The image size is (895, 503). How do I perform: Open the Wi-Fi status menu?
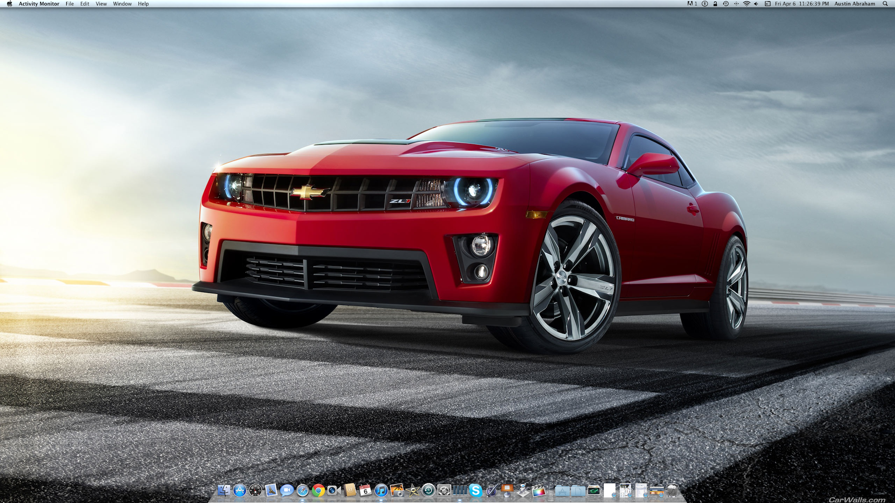coord(746,4)
